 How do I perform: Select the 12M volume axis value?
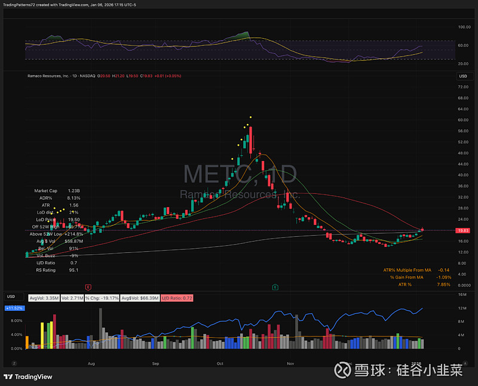462,308
